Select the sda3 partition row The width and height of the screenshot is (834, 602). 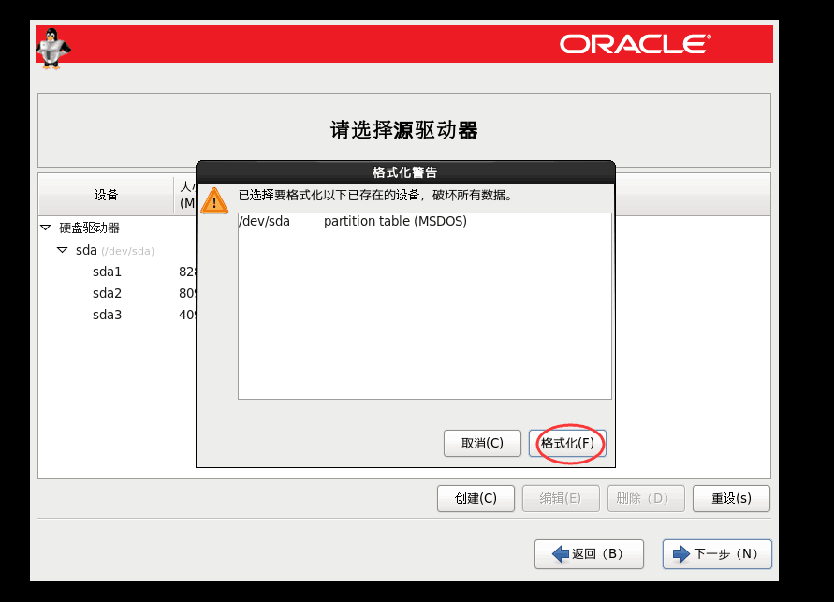(107, 315)
